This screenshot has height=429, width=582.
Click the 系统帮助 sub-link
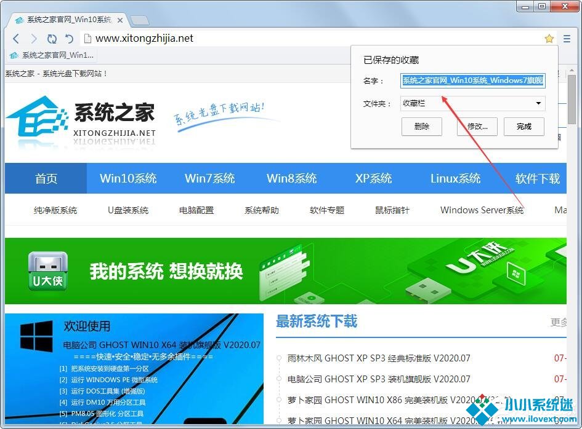[x=262, y=210]
